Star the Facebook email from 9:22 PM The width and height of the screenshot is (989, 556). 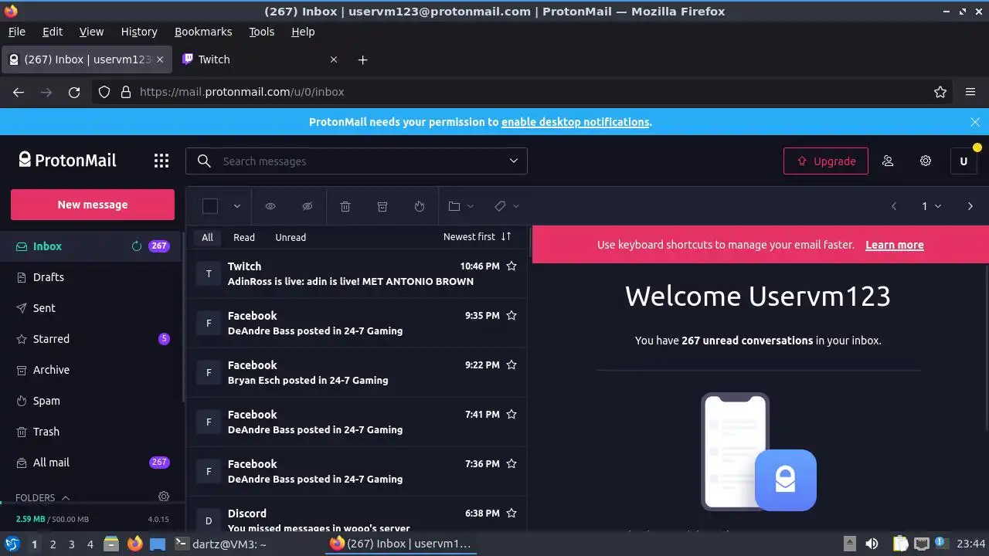point(511,364)
